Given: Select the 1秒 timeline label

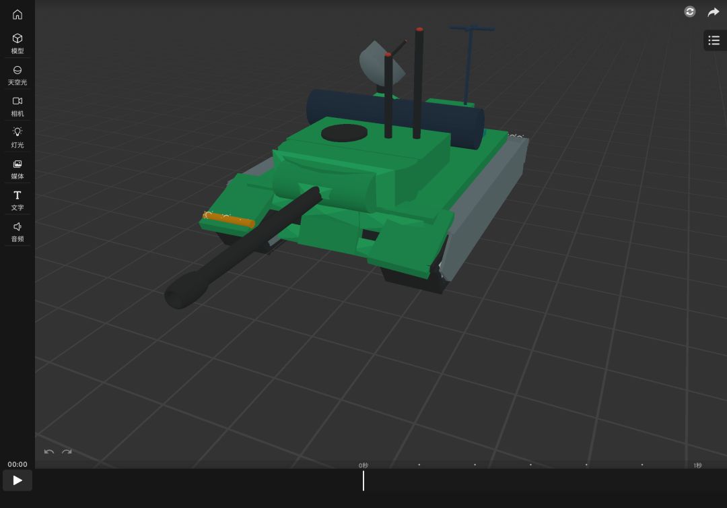Looking at the screenshot, I should (x=698, y=466).
